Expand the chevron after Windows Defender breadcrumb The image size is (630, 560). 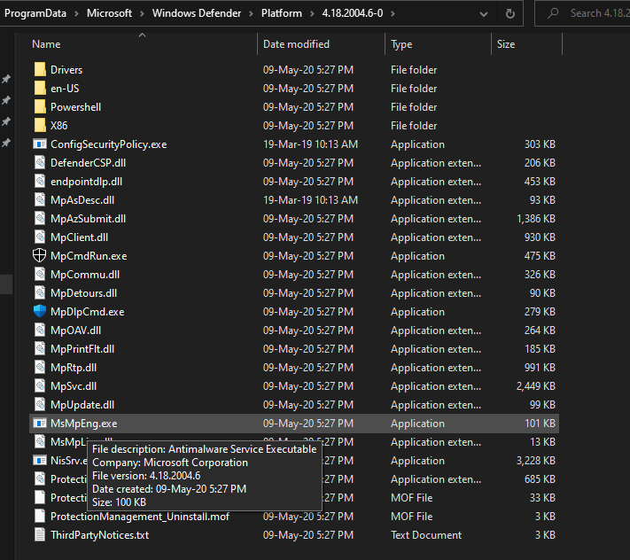pos(251,13)
